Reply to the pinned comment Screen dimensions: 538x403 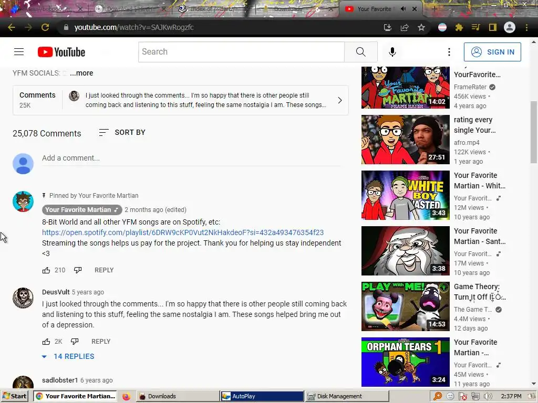[x=104, y=270]
